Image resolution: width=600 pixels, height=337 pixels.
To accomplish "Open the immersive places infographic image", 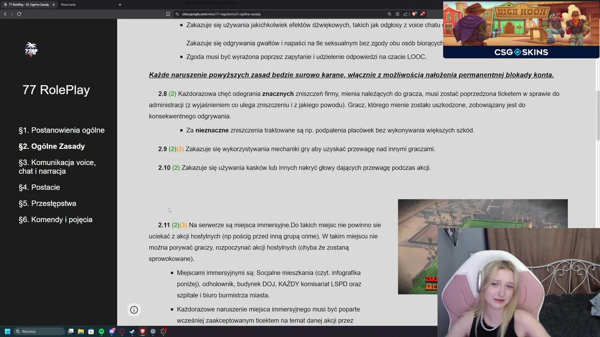I will [482, 247].
